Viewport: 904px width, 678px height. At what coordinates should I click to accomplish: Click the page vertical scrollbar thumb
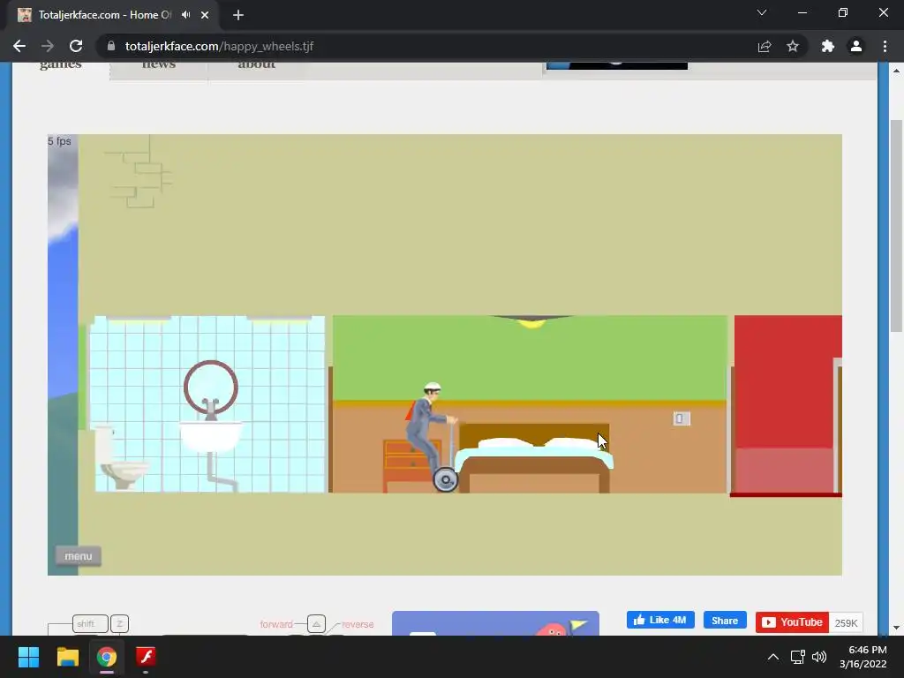coord(896,226)
